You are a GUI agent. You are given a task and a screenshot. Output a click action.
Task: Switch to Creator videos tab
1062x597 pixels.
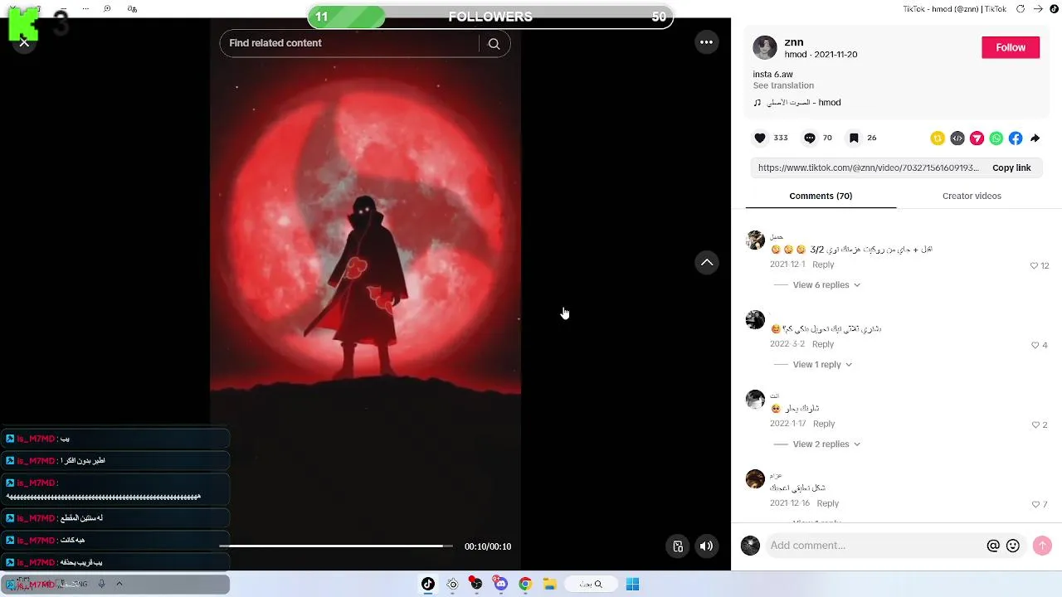[x=972, y=197]
